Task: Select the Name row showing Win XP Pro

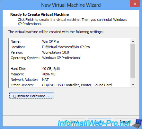Action: tap(69, 41)
